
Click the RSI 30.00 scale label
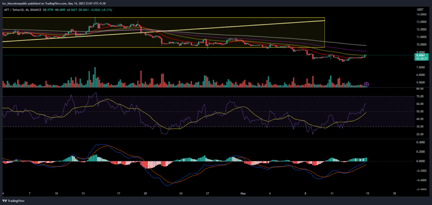[421, 127]
